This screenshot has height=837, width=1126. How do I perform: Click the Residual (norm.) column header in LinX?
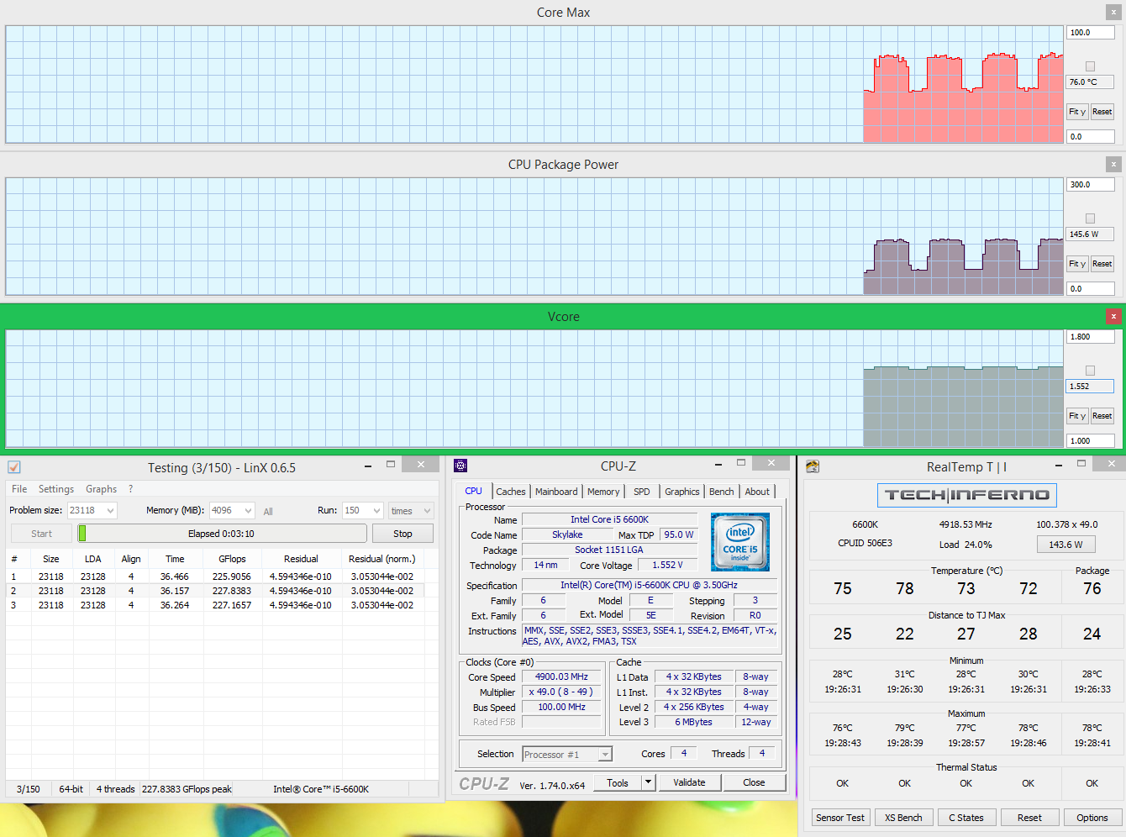(382, 559)
